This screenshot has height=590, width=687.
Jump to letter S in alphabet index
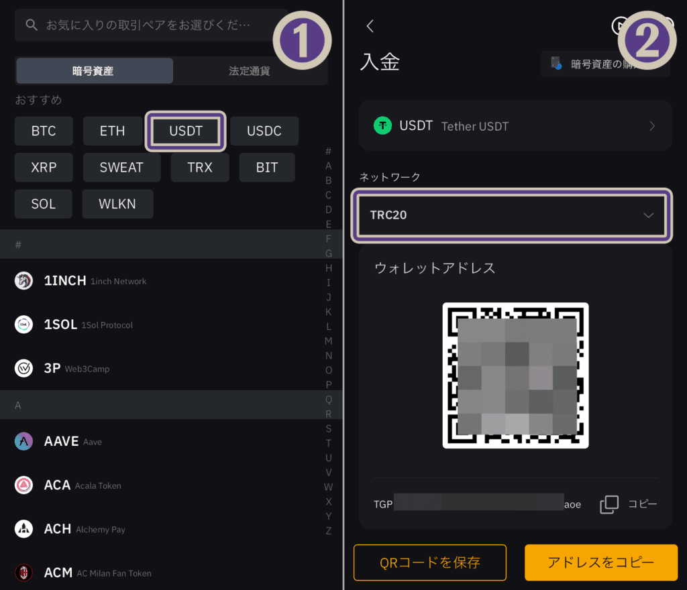click(328, 428)
